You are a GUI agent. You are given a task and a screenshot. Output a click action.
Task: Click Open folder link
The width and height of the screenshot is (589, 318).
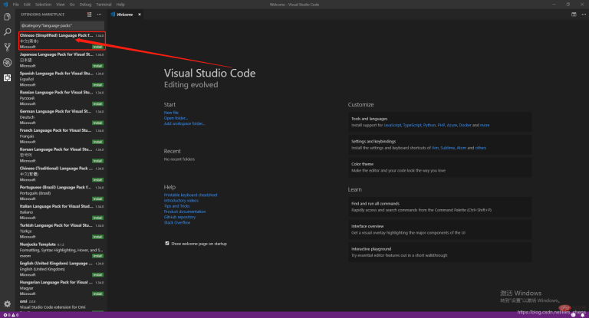click(x=176, y=118)
